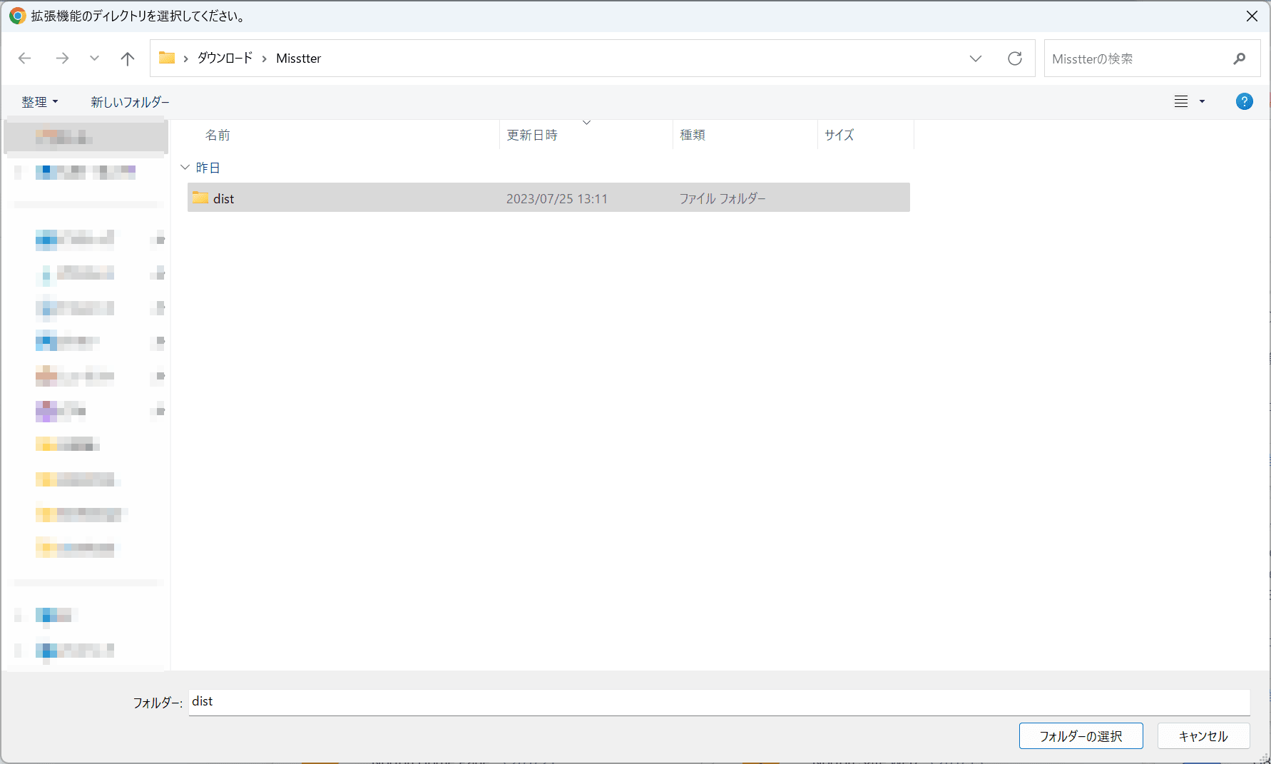Image resolution: width=1271 pixels, height=764 pixels.
Task: Click the キャンセル button
Action: tap(1203, 735)
